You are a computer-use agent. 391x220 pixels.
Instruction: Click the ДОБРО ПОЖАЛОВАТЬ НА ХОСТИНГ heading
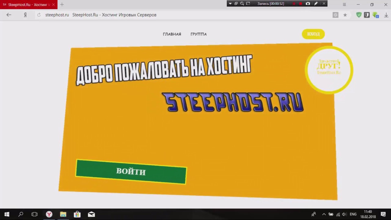click(x=164, y=70)
